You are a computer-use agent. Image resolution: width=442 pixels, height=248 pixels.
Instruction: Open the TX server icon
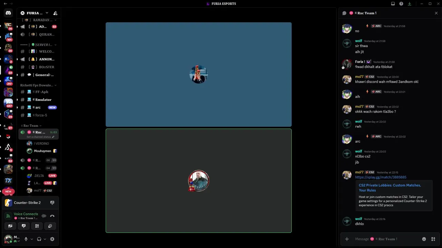point(8,180)
